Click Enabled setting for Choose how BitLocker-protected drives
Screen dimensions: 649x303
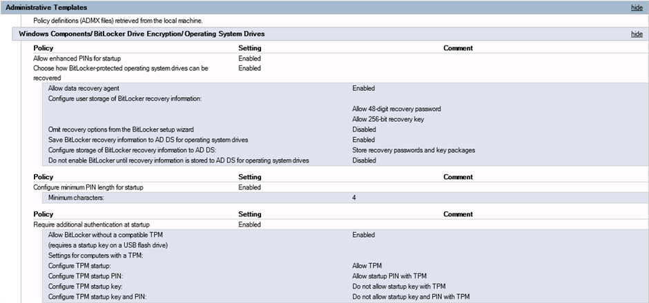(249, 68)
